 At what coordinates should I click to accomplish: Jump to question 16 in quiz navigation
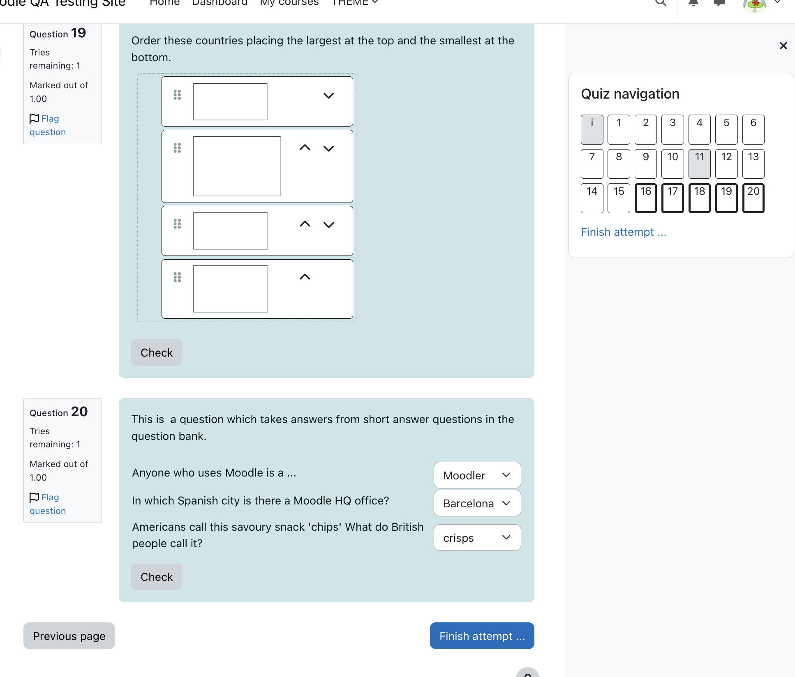tap(646, 198)
